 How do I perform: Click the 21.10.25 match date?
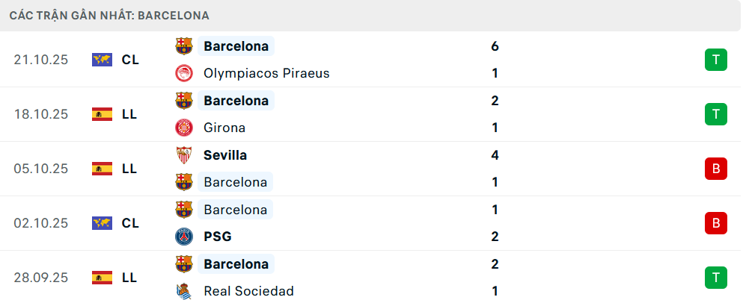(41, 60)
